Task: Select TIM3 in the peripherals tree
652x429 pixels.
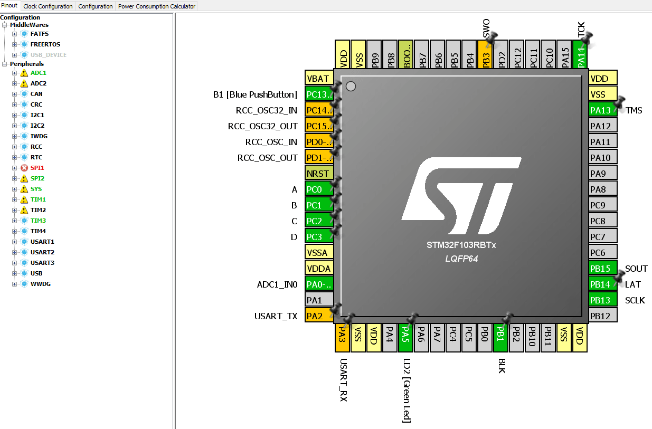Action: pos(38,221)
